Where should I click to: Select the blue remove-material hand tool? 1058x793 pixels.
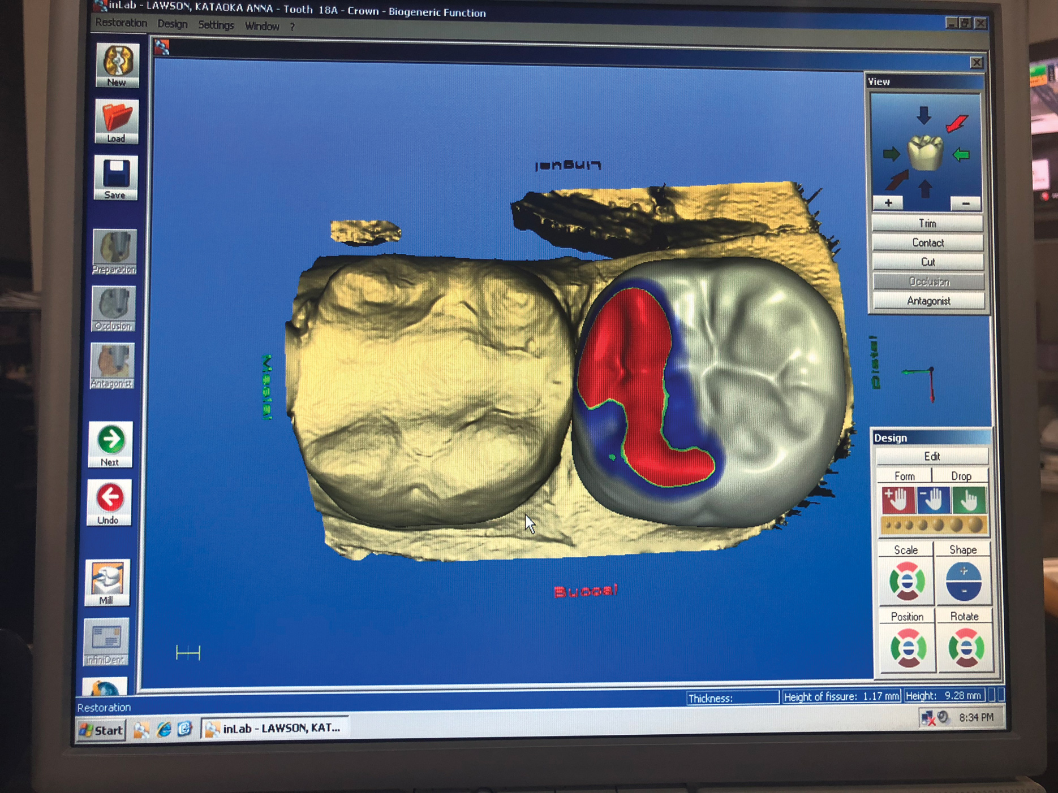(932, 500)
